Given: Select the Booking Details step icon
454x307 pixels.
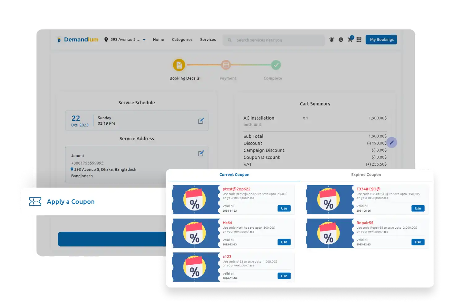Looking at the screenshot, I should click(x=179, y=65).
